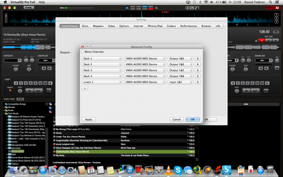
Task: Click the Config button at top left
Action: point(29,7)
